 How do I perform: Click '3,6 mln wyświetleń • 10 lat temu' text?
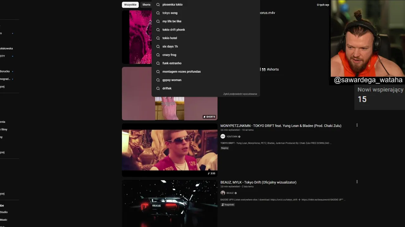[x=237, y=130]
